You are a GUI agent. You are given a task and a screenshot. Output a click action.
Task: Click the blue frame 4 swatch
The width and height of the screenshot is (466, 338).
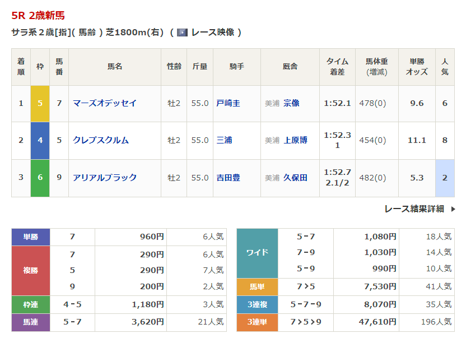point(40,140)
